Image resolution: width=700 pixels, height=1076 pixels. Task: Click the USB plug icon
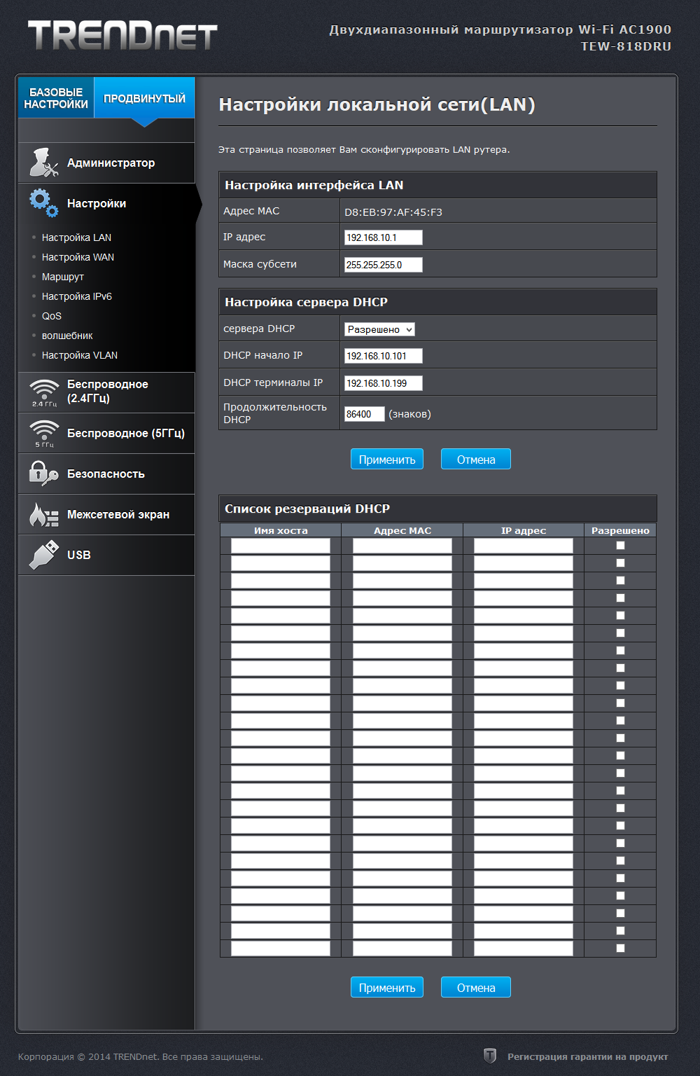(x=43, y=555)
